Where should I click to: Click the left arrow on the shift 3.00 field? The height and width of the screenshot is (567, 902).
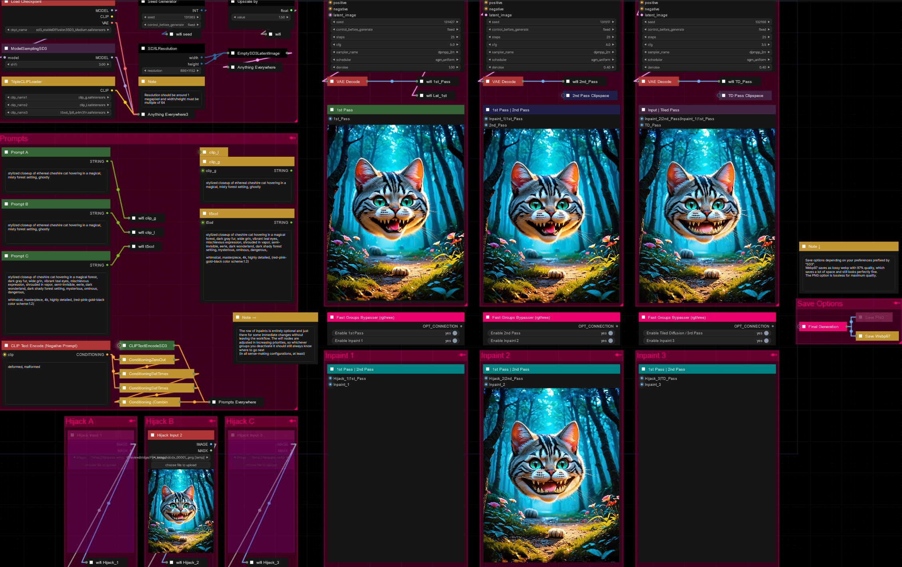(8, 64)
